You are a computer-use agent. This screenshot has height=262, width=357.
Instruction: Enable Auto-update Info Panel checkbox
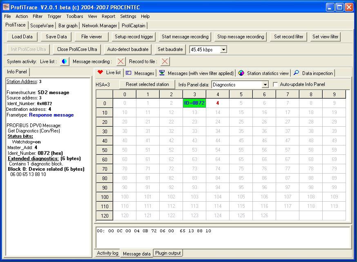(275, 84)
